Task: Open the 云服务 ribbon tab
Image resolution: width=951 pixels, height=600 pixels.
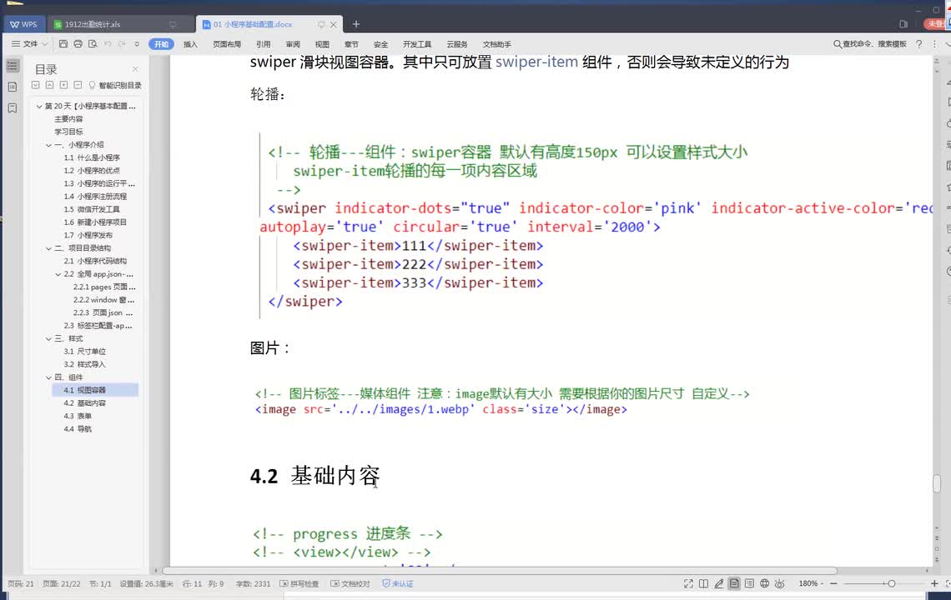Action: point(456,44)
